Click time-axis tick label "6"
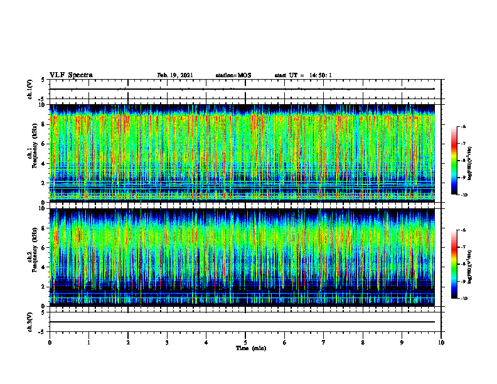 pyautogui.click(x=285, y=343)
